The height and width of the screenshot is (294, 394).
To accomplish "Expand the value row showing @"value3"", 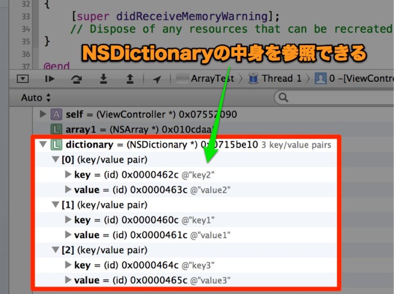I will pyautogui.click(x=68, y=279).
